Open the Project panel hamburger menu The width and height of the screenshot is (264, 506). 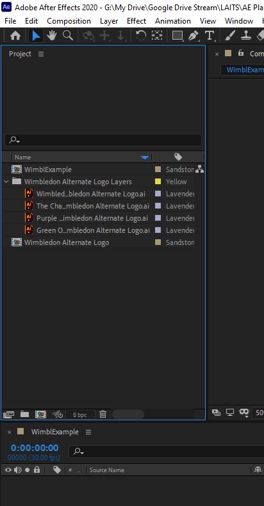coord(41,54)
